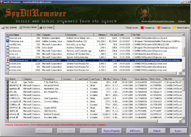Click the COMCTL32 DLL file icon
The height and width of the screenshot is (137, 191).
pyautogui.click(x=8, y=98)
